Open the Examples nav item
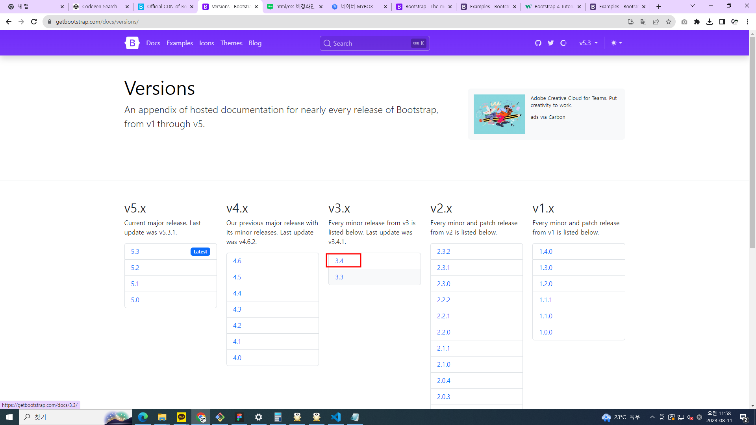The image size is (756, 425). point(180,43)
